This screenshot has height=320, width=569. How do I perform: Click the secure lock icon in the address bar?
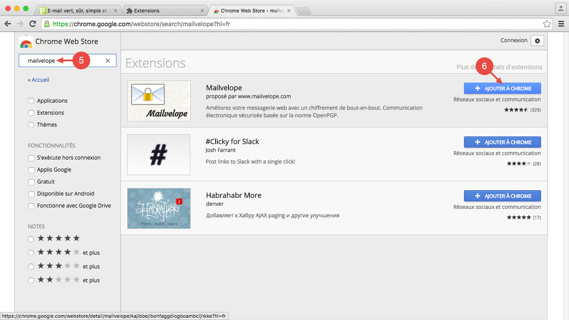tap(46, 24)
